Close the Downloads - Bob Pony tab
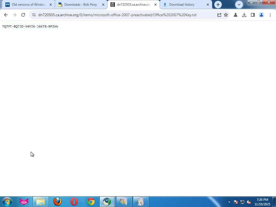276x207 pixels. [103, 5]
